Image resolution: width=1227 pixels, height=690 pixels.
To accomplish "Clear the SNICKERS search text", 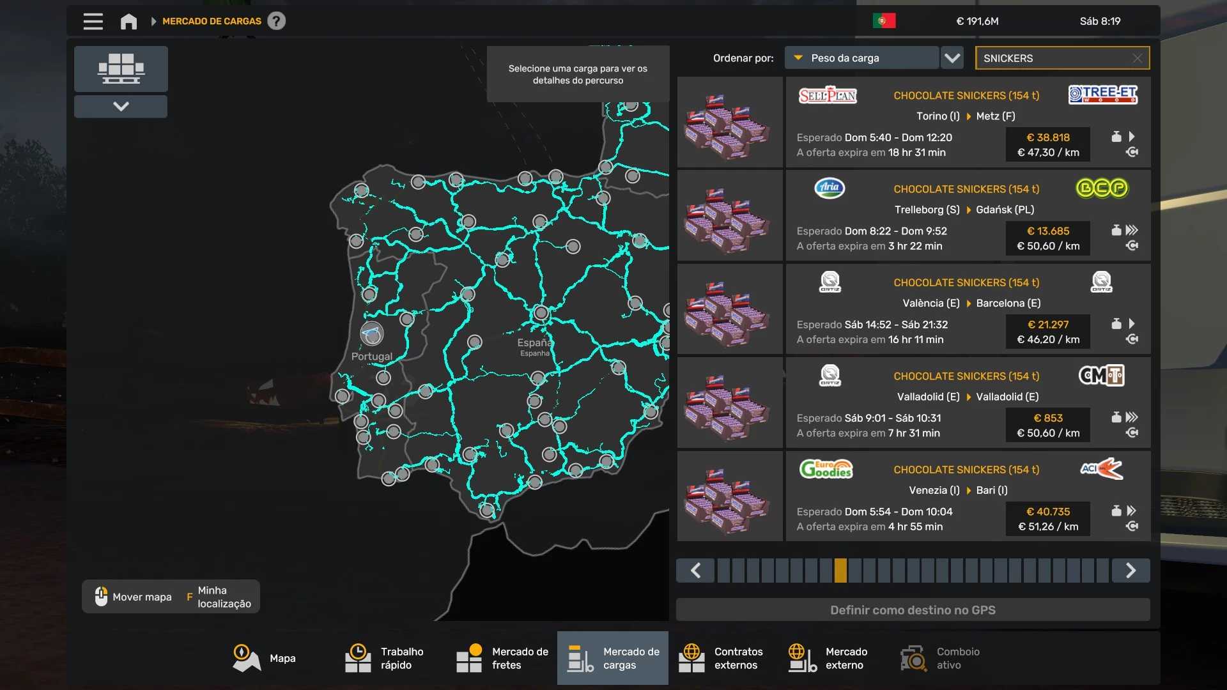I will [x=1138, y=58].
